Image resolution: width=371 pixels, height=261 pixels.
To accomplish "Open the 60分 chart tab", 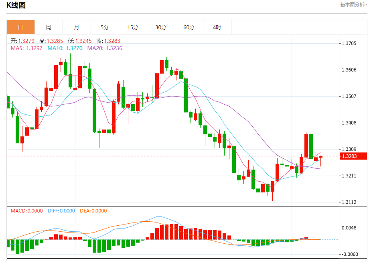I will coord(189,27).
